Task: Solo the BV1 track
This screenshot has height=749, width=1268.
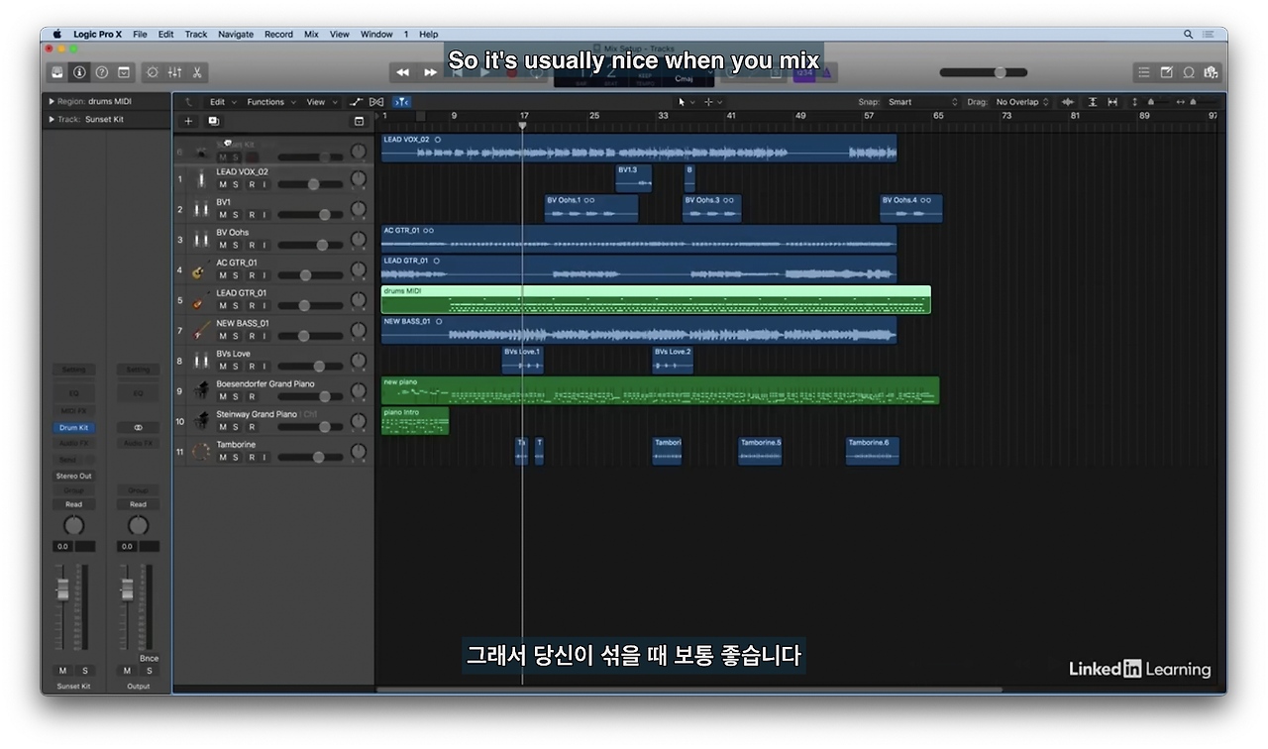Action: (x=236, y=215)
